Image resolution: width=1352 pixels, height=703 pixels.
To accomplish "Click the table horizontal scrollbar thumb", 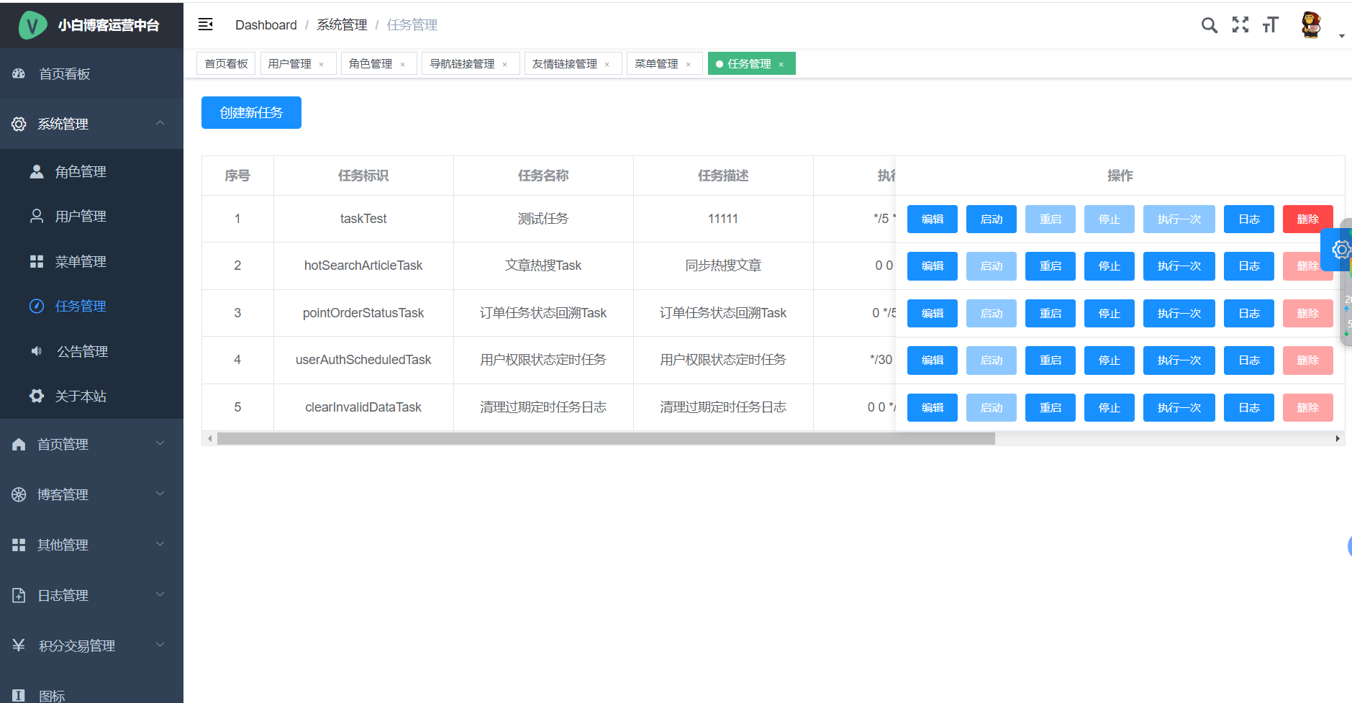I will coord(606,438).
